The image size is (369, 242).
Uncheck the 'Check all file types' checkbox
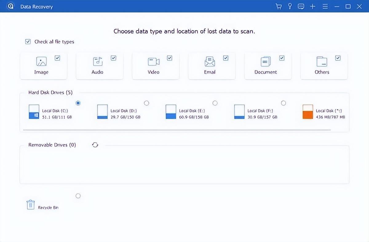(x=28, y=42)
